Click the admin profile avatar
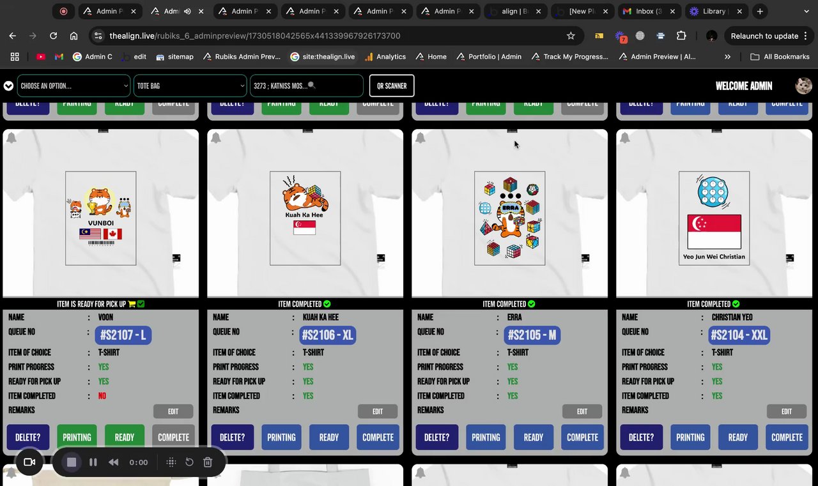Image resolution: width=818 pixels, height=486 pixels. [803, 86]
